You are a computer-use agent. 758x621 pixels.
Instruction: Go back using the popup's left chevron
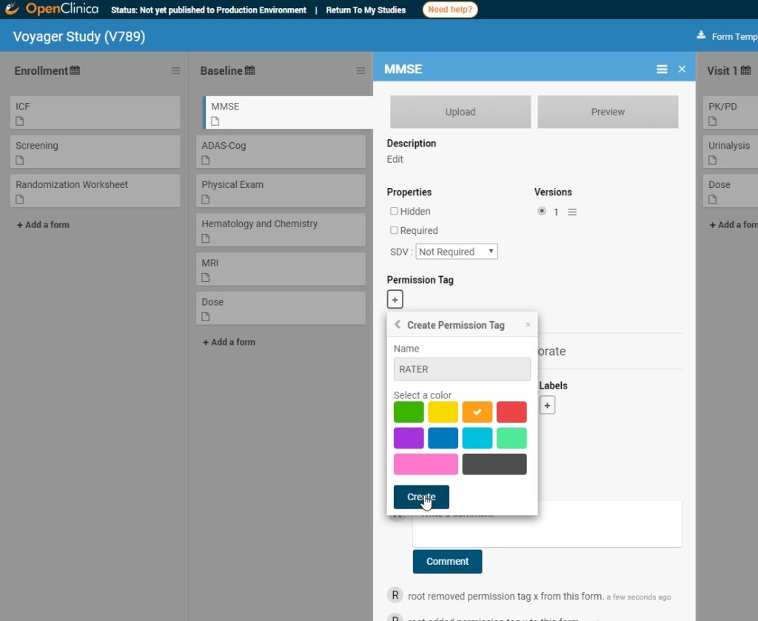[398, 325]
